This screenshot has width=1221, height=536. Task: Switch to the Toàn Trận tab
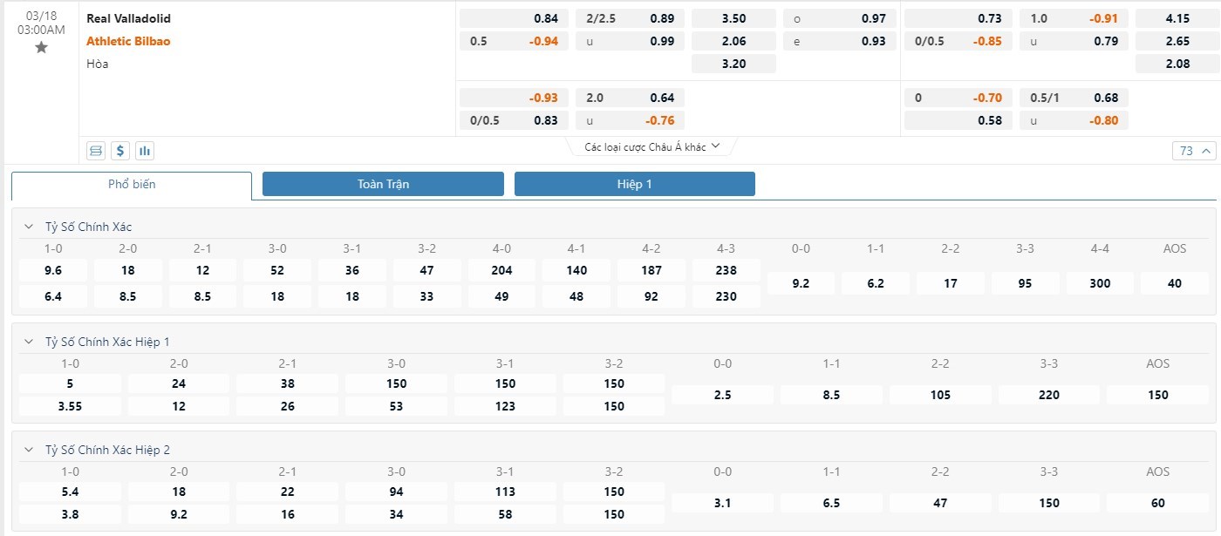pos(383,184)
